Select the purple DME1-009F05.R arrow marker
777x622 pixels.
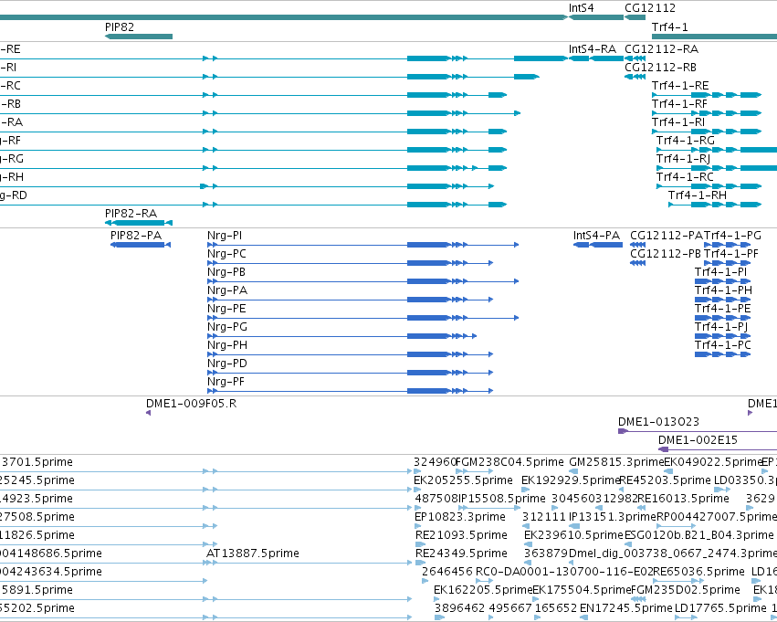pos(148,413)
